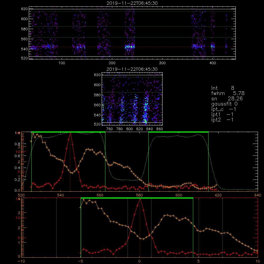The width and height of the screenshot is (264, 264).
Task: Click y-axis label 540 on top spectrogram
Action: tap(24, 49)
